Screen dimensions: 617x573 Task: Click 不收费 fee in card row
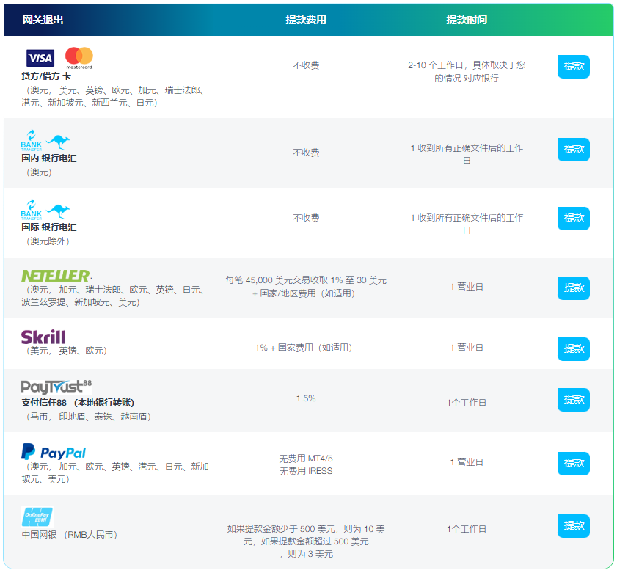[306, 65]
